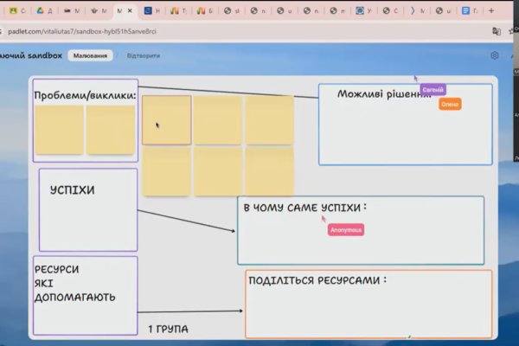Open the Padlet settings gear icon
The height and width of the screenshot is (346, 519).
point(494,55)
